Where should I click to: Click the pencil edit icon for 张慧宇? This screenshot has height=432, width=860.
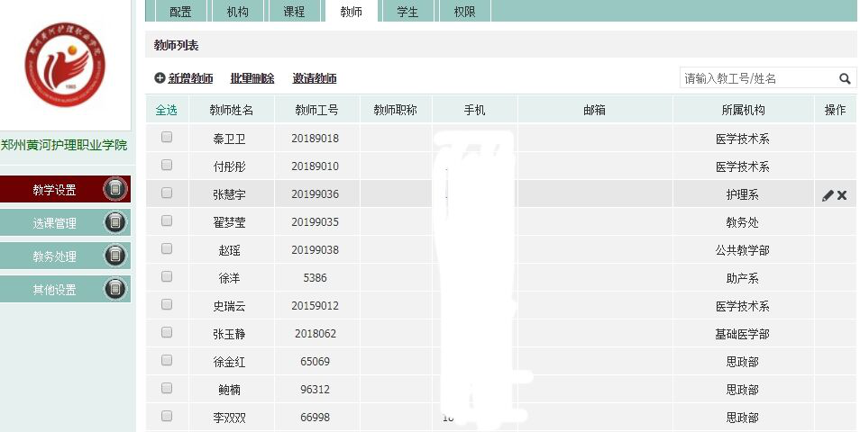[x=828, y=195]
